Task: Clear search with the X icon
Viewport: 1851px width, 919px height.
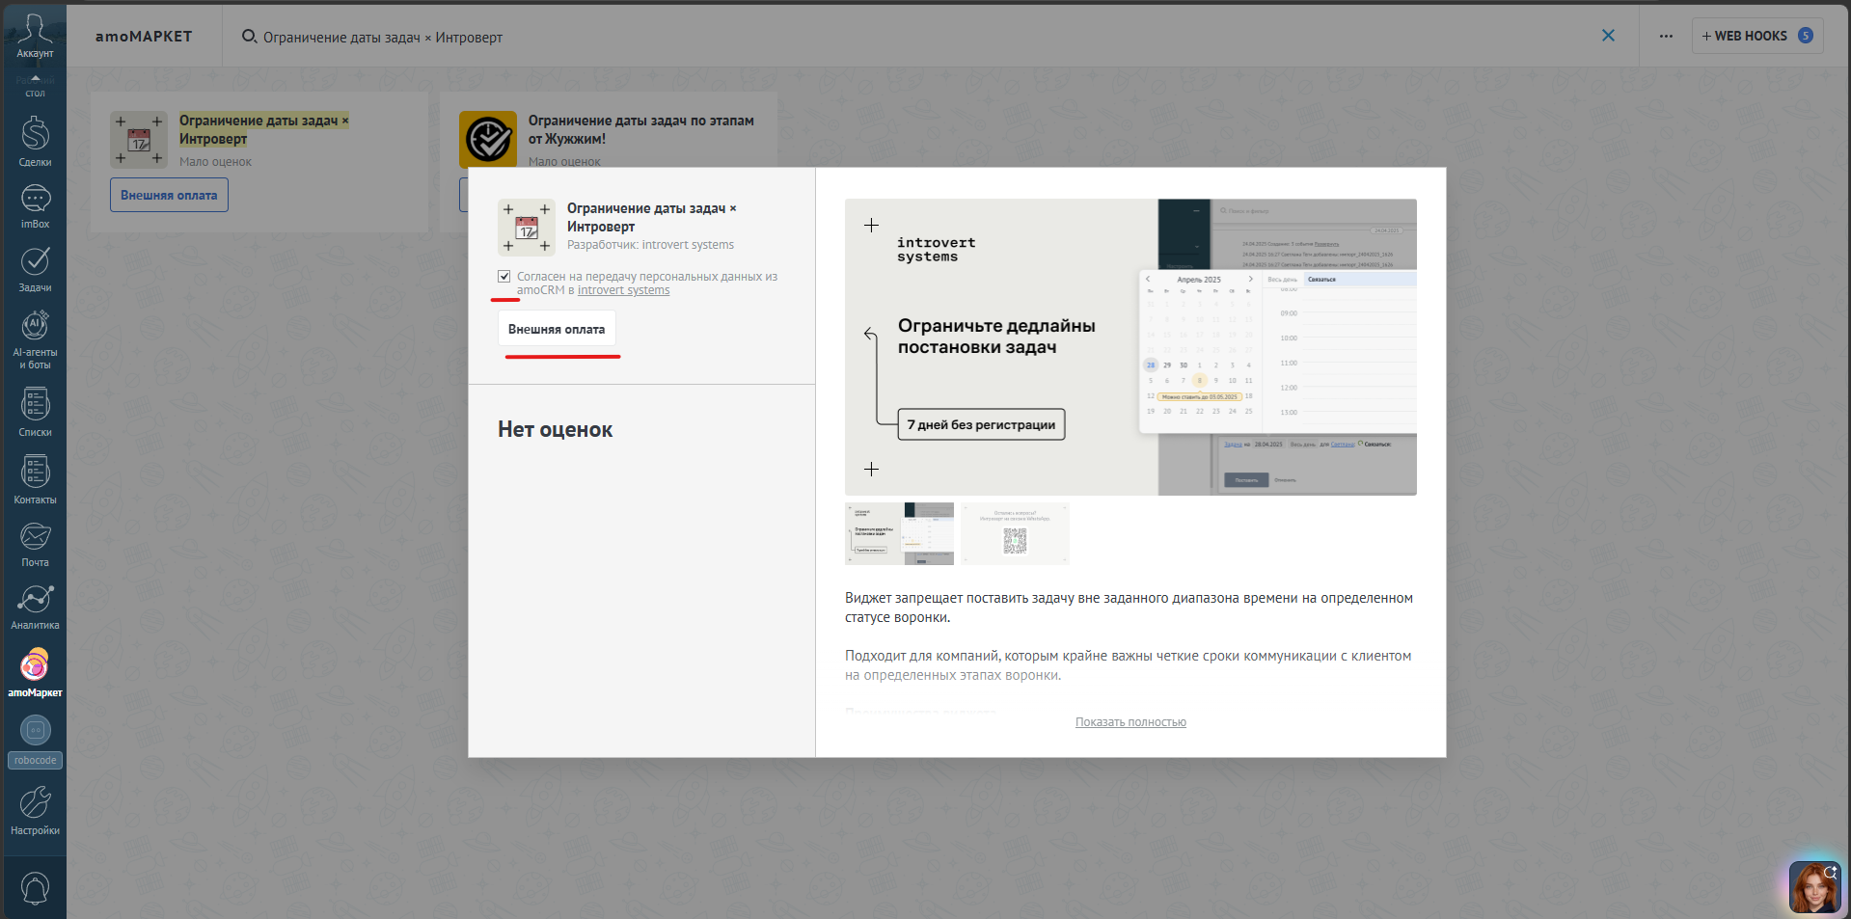Action: (1608, 36)
